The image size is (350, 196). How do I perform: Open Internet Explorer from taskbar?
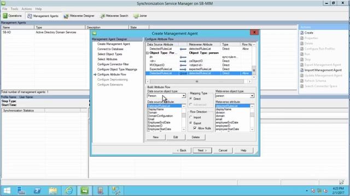69,191
